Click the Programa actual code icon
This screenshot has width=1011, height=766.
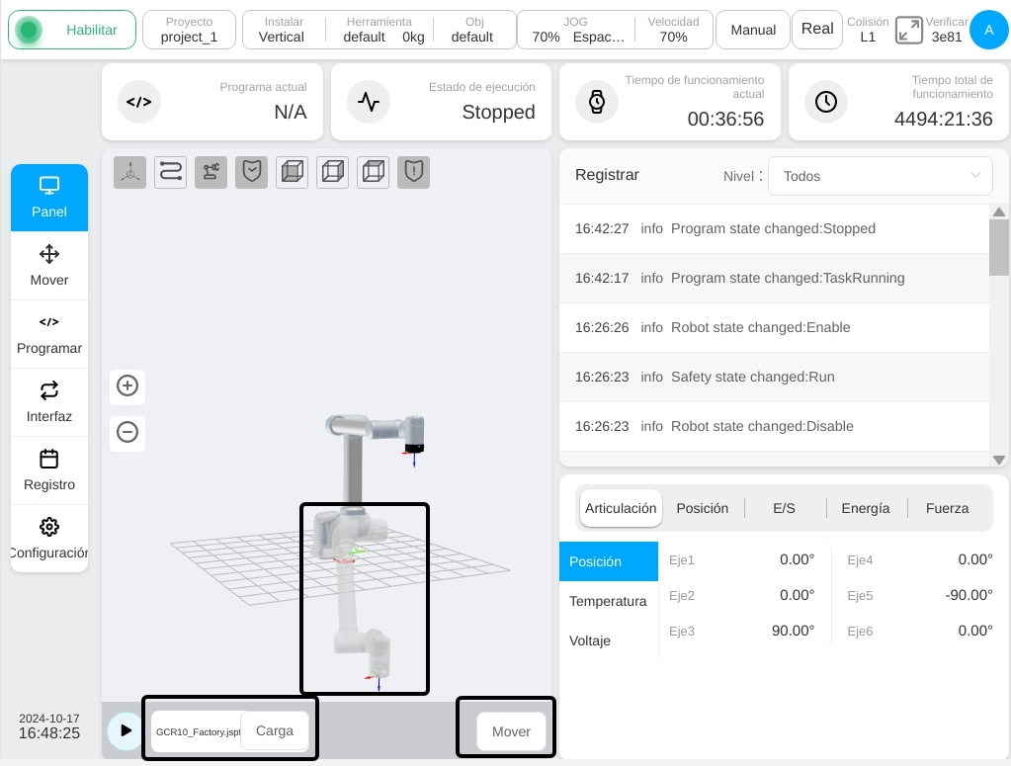(x=138, y=102)
